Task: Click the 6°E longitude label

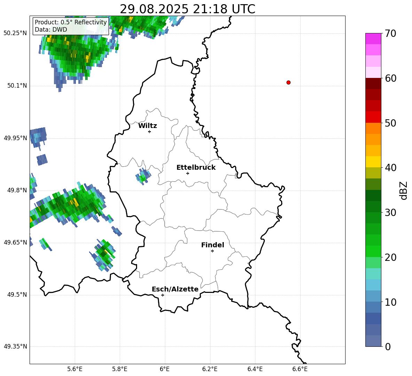Action: click(x=165, y=369)
